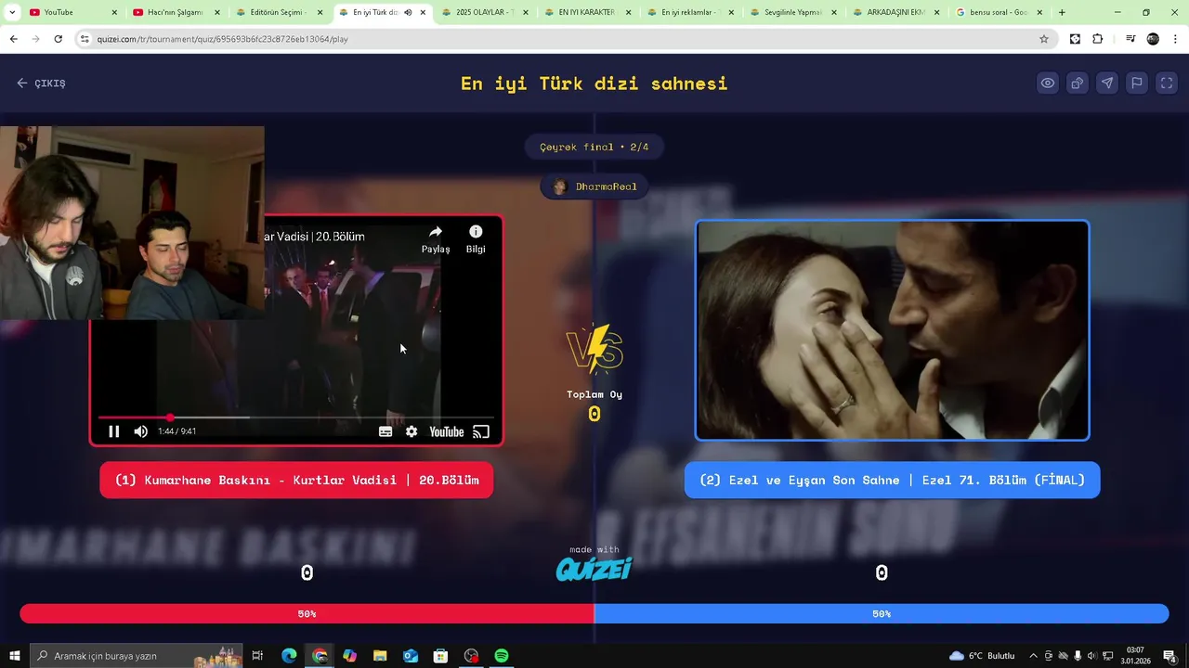Screen dimensions: 1189x668
Task: Open a new browser tab
Action: 1062,12
